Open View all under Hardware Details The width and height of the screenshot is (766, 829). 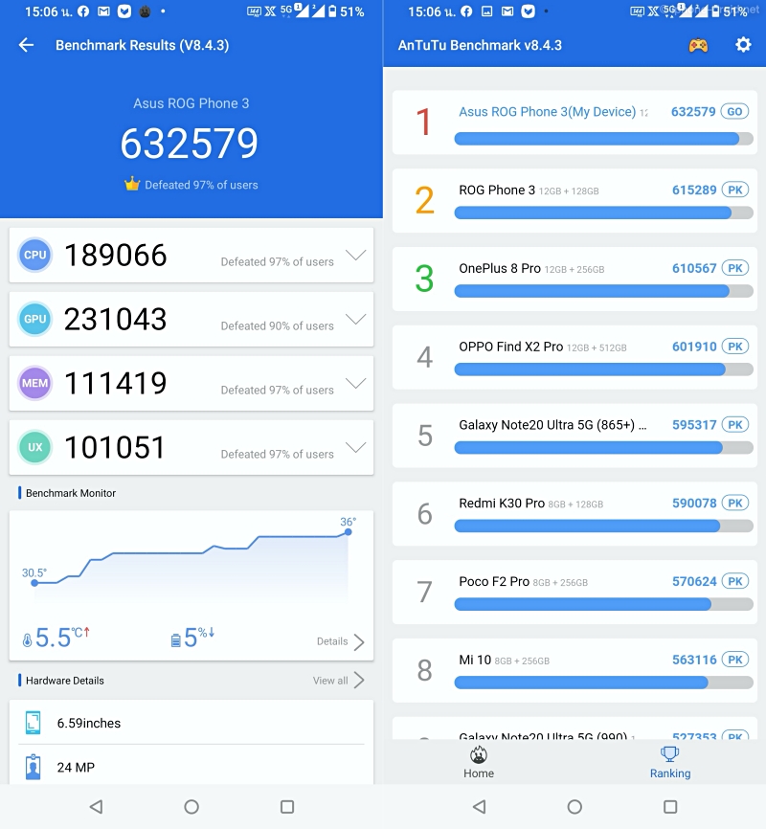click(x=339, y=681)
